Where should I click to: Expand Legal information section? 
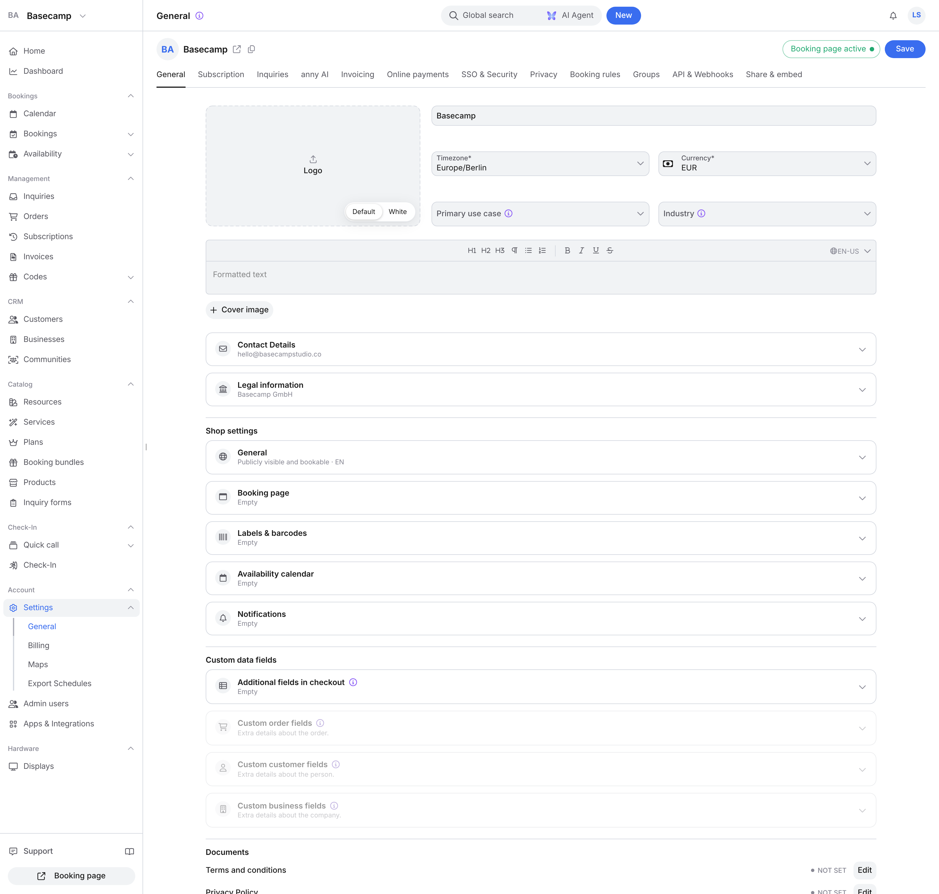coord(540,389)
